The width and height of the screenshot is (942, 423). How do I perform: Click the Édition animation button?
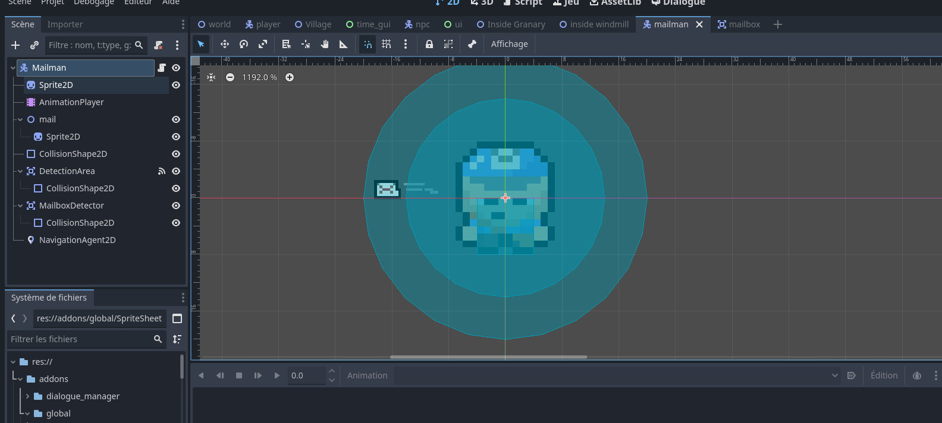(884, 375)
